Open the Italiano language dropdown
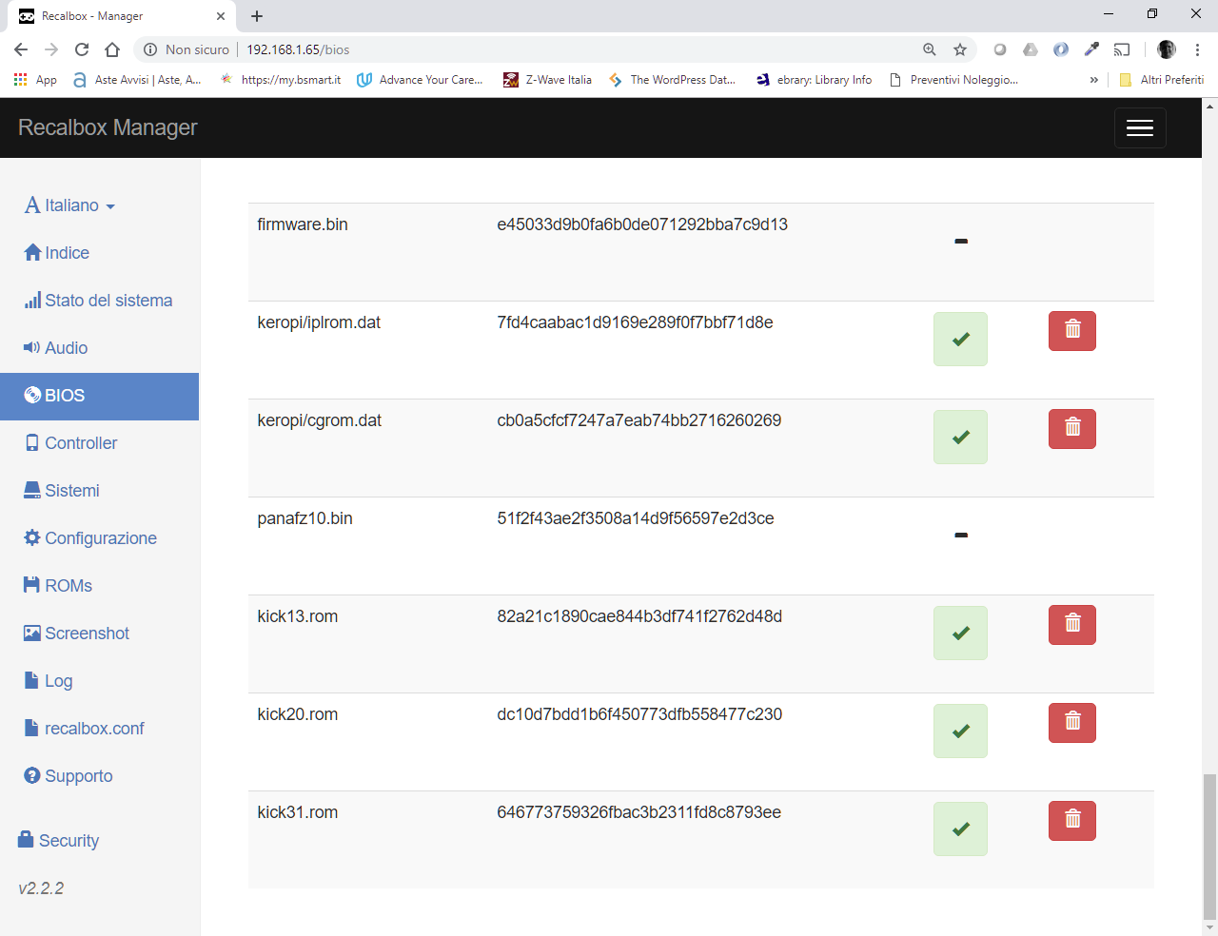1218x936 pixels. tap(69, 205)
